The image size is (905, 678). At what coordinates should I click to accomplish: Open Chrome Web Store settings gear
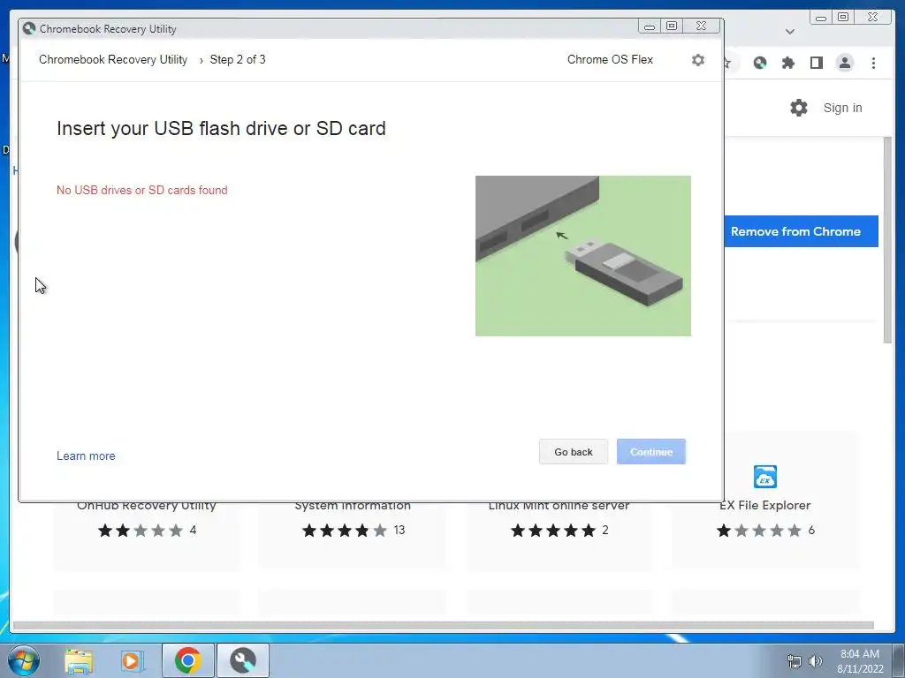coord(799,108)
